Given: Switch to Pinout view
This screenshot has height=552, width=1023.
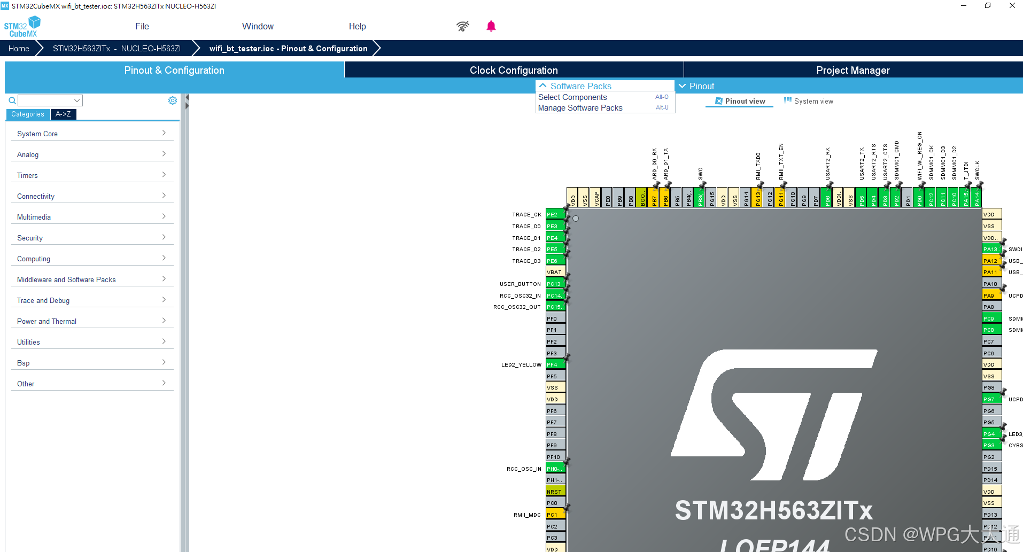Looking at the screenshot, I should (740, 101).
